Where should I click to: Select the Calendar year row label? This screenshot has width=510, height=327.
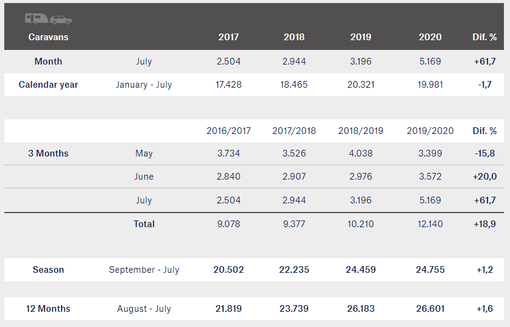click(x=48, y=85)
